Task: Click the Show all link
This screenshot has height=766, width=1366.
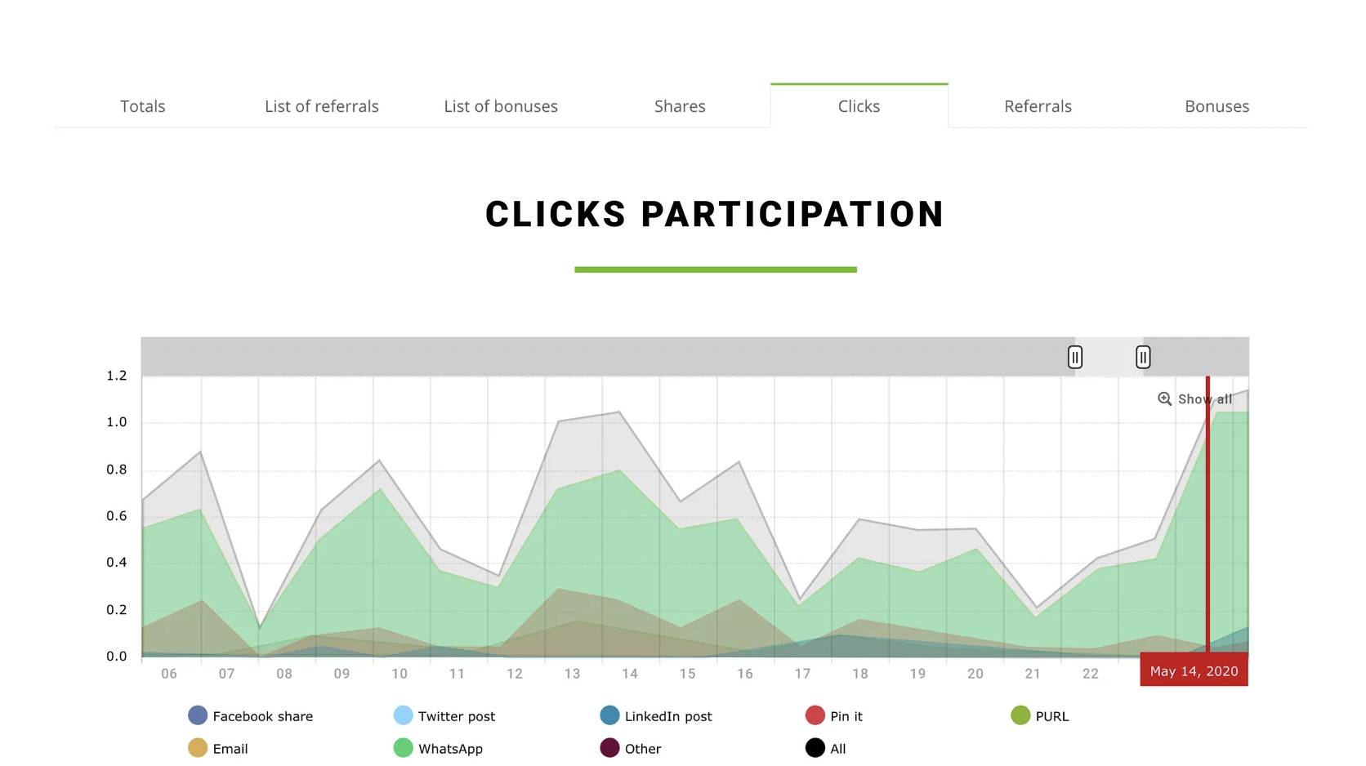Action: click(x=1205, y=399)
